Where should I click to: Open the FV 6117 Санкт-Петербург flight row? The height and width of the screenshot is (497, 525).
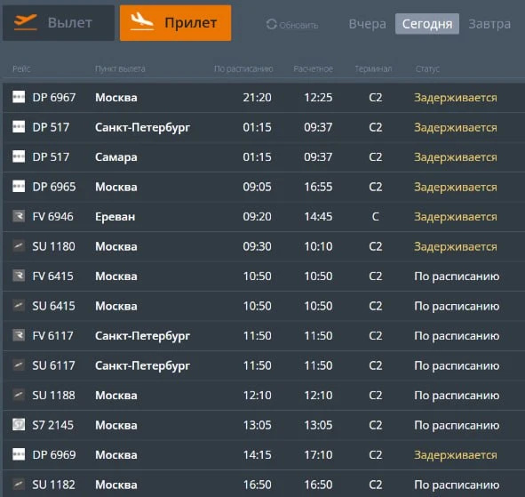point(264,335)
